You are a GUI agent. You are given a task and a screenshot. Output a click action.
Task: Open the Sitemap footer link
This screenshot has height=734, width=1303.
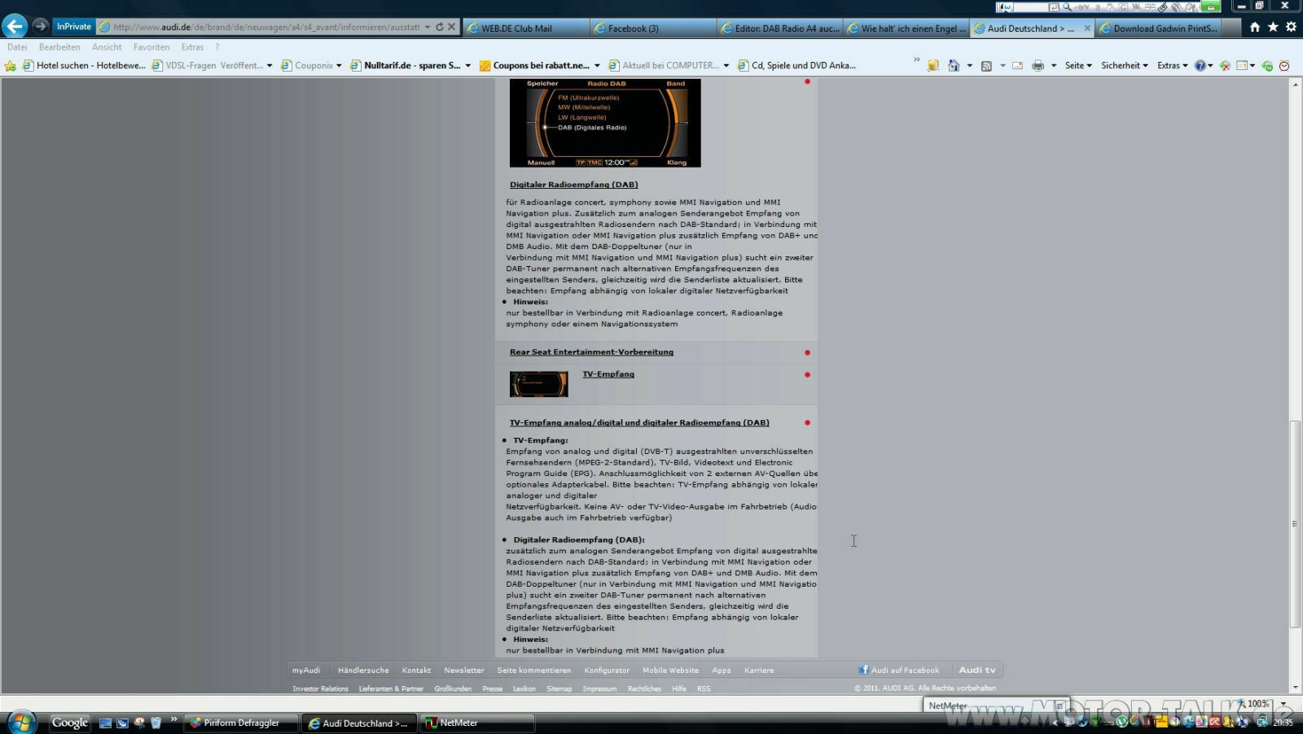pos(559,689)
